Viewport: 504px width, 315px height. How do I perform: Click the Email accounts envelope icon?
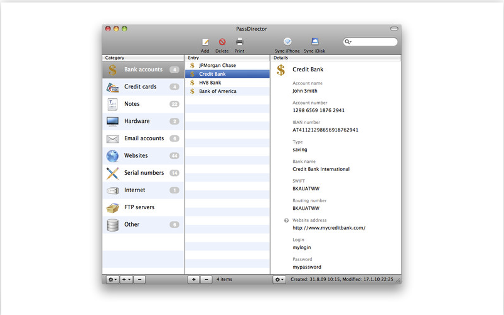click(x=112, y=139)
